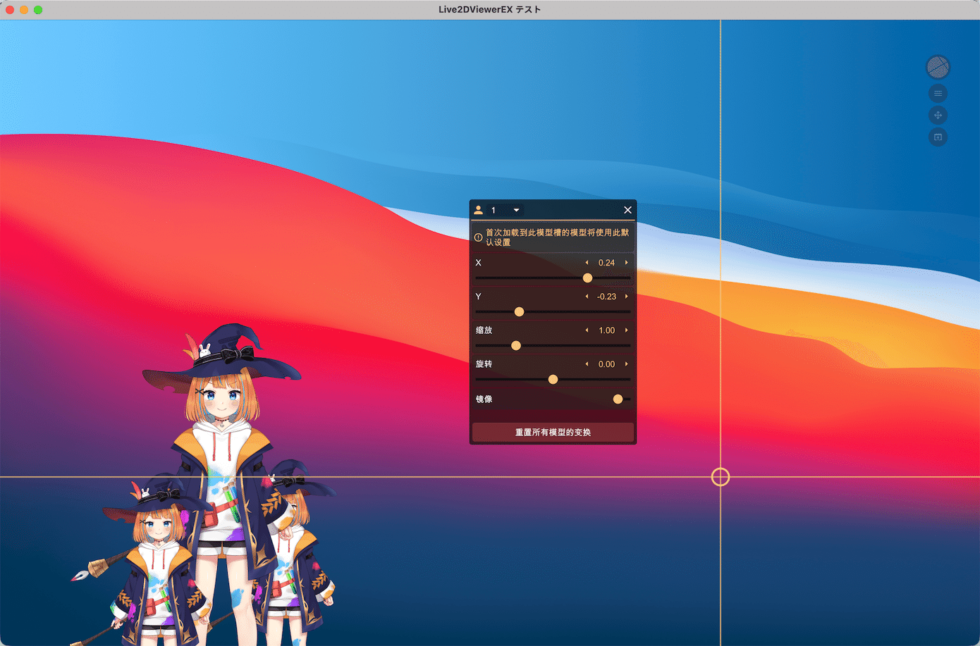Click the X value field 0.24
Image resolution: width=980 pixels, height=646 pixels.
(x=606, y=263)
